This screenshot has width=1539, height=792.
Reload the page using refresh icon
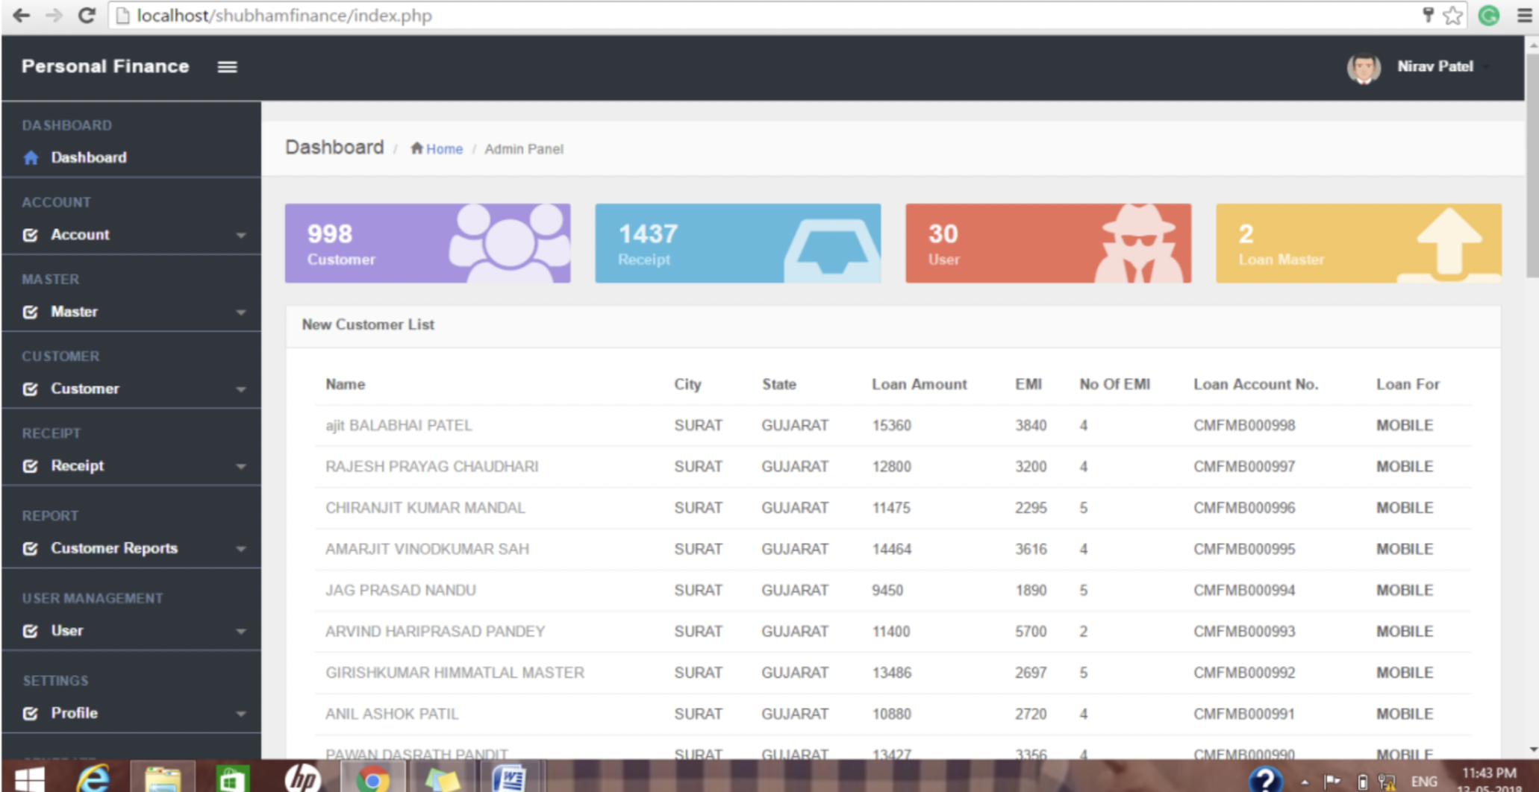click(87, 16)
